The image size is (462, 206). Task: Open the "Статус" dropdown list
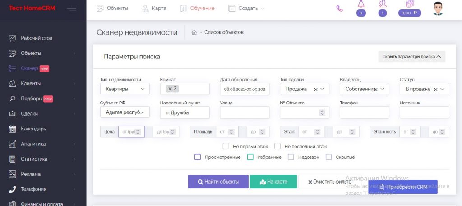click(x=424, y=89)
